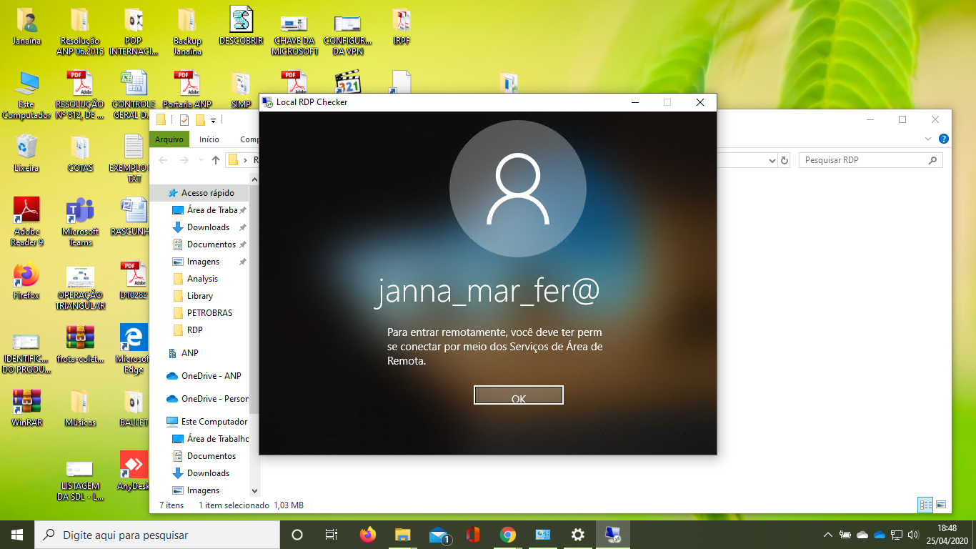Select the DESCOBRIR desktop icon
The width and height of the screenshot is (976, 549).
click(x=241, y=26)
